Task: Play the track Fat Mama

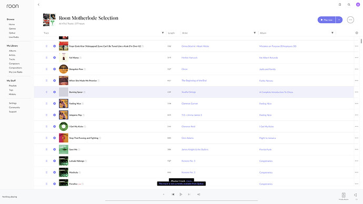Action: coord(54,58)
